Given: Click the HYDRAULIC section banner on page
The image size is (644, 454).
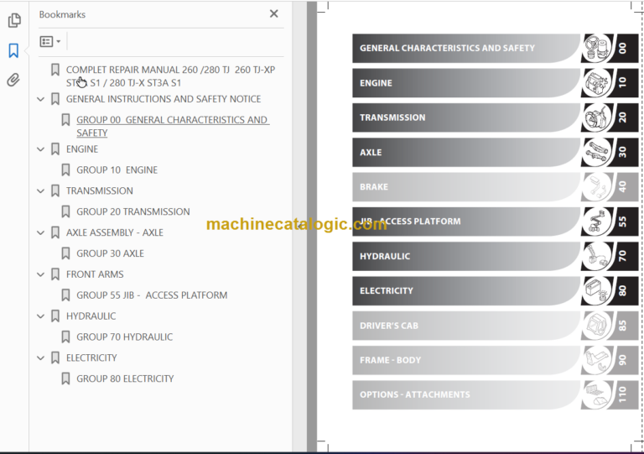Looking at the screenshot, I should point(466,257).
